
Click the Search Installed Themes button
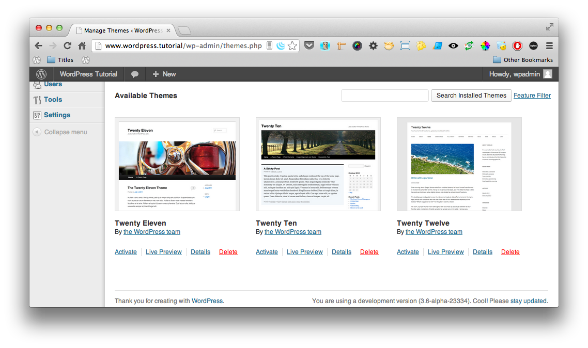coord(471,96)
